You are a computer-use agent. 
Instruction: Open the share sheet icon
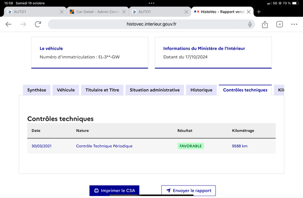[265, 25]
